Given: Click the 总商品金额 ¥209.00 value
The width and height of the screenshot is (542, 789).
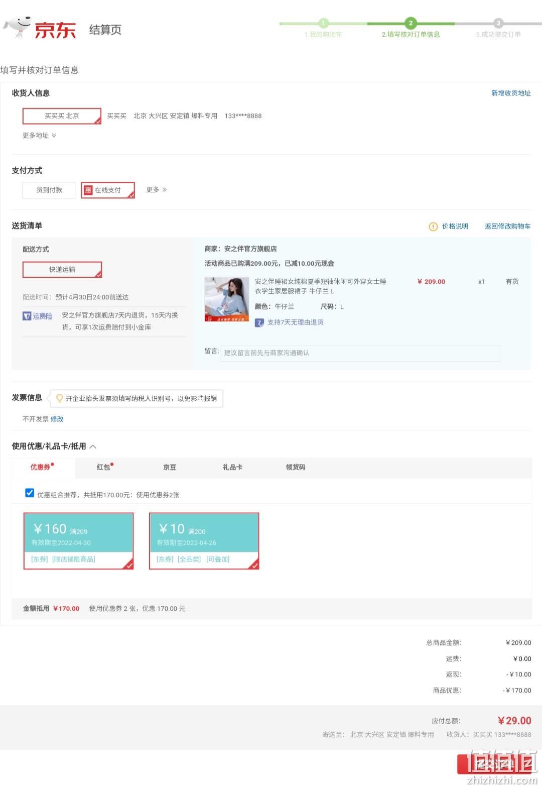Looking at the screenshot, I should (x=518, y=643).
